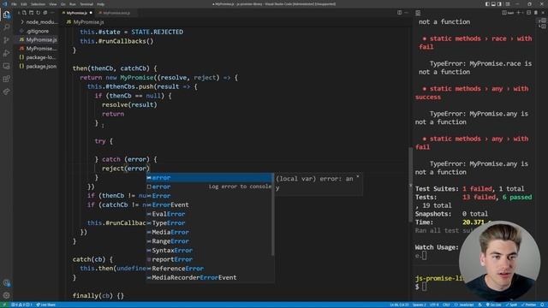This screenshot has height=308, width=548.
Task: Choose the TypeError autocomplete suggestion
Action: click(209, 223)
